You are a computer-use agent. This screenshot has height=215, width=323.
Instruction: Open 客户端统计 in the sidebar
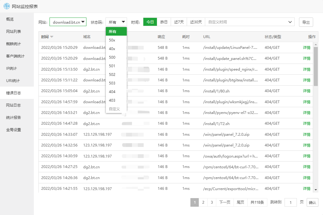point(17,56)
